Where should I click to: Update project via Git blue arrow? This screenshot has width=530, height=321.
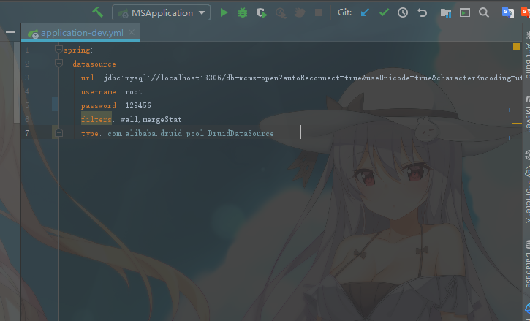[365, 12]
